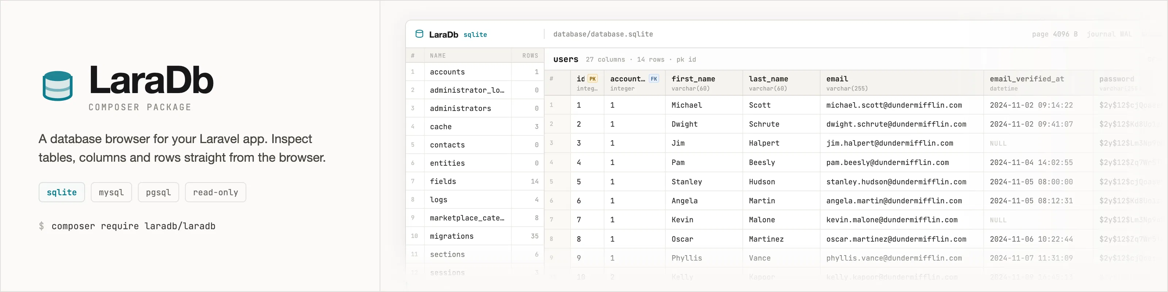The height and width of the screenshot is (292, 1168).
Task: Click kevin.malone@dundermifflin.com email cell
Action: click(x=902, y=220)
